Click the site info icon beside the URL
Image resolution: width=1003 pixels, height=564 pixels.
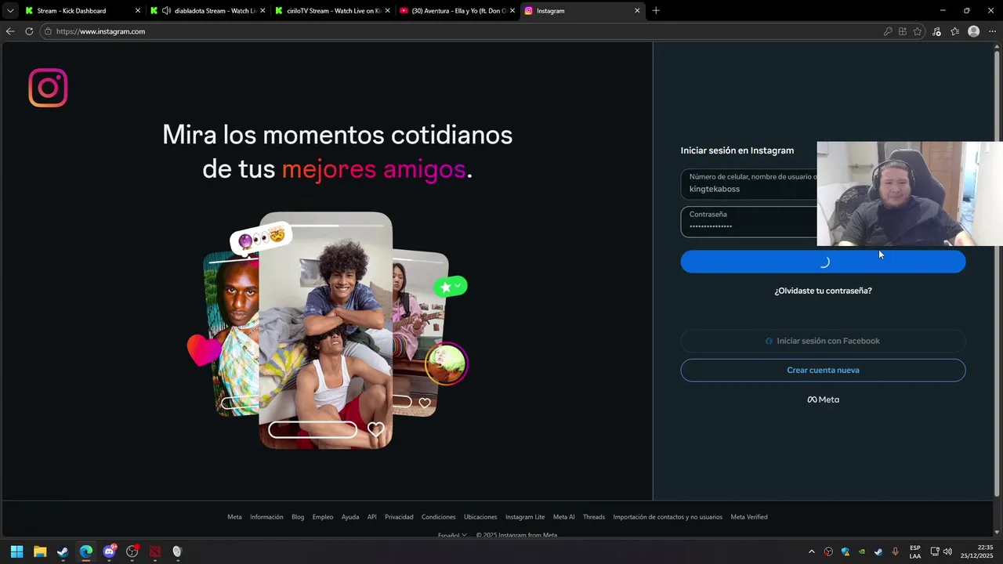coord(48,31)
